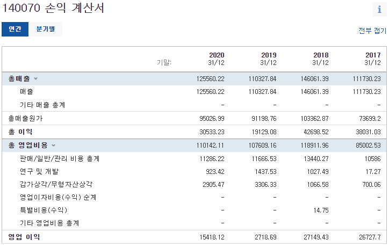Click the value 1437.53
The width and height of the screenshot is (389, 247).
[x=265, y=172]
